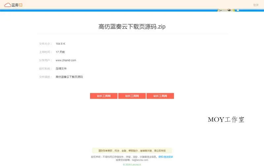
Task: Open the 登录 login link
Action: pos(256,5)
